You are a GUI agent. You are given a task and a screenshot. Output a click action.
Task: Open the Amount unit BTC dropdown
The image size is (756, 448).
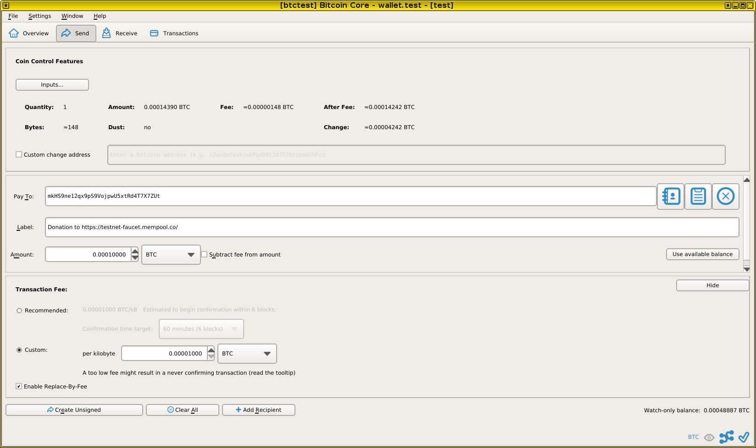tap(171, 255)
